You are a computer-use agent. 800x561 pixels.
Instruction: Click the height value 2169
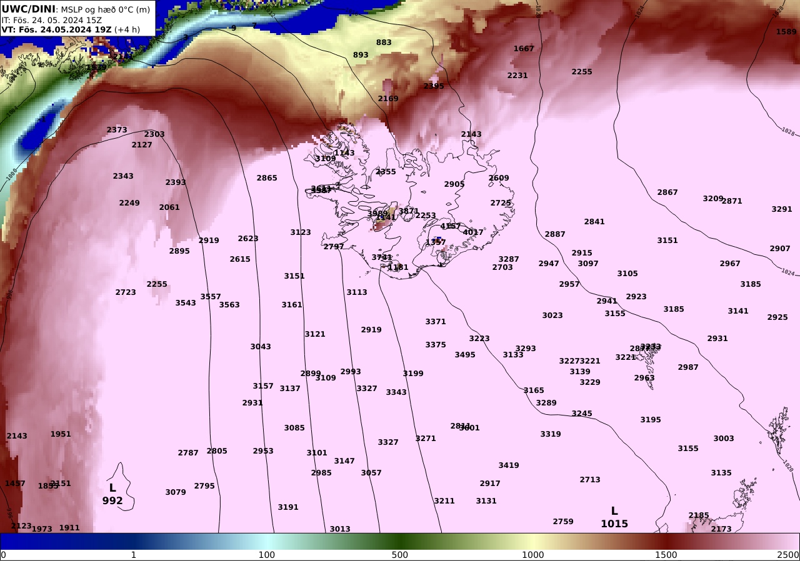click(388, 99)
